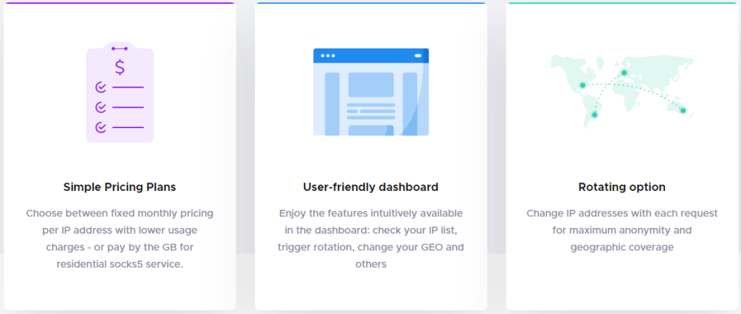Click the North America location dot on map
The height and width of the screenshot is (314, 741).
(582, 85)
